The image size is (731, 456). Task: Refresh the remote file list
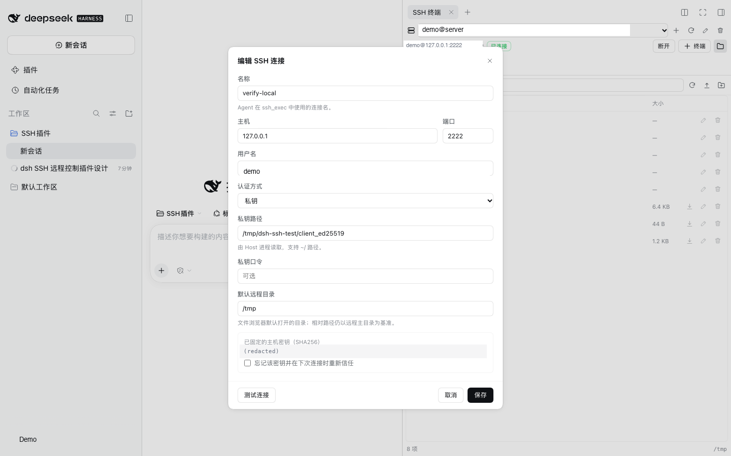692,85
